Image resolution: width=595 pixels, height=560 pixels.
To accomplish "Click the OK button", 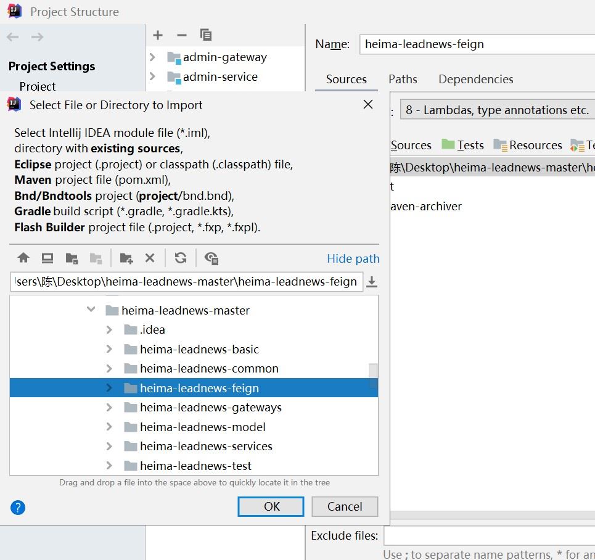I will [271, 506].
